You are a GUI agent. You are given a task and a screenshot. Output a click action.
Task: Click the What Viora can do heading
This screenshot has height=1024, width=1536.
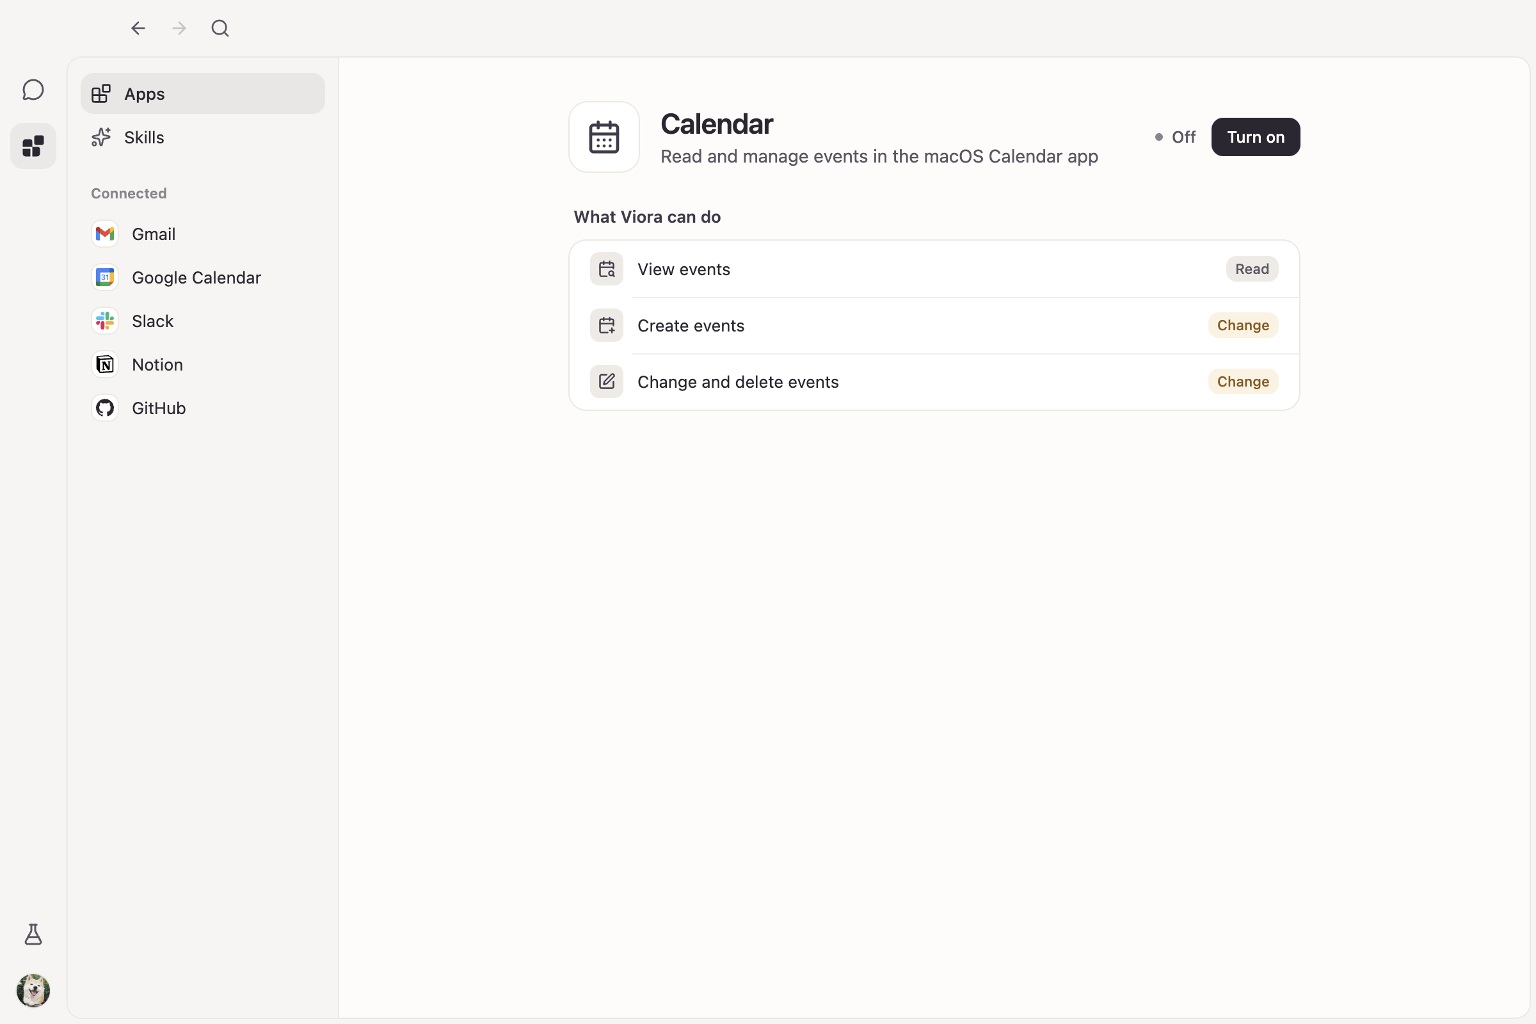coord(647,217)
